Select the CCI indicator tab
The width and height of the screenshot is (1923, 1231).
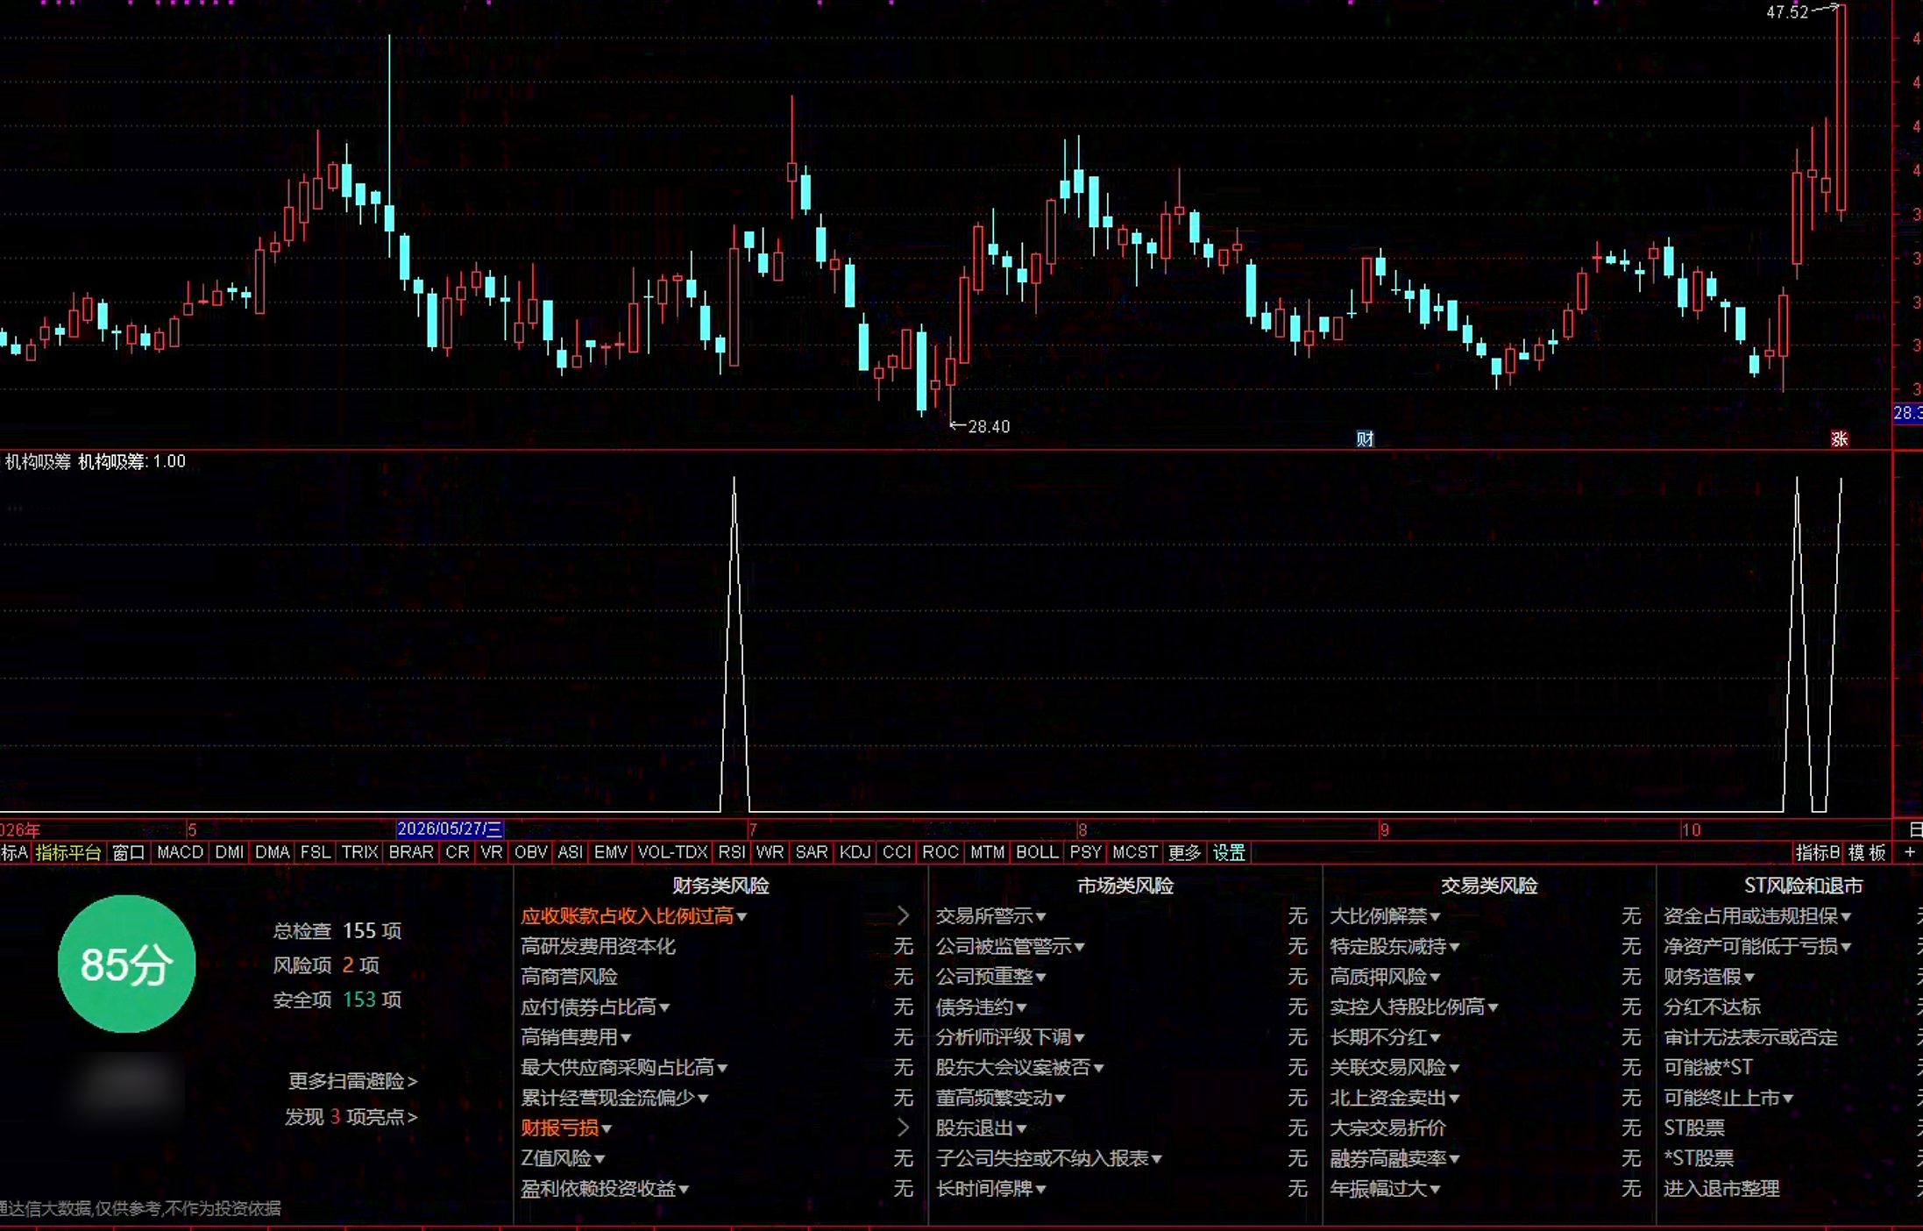(x=897, y=852)
